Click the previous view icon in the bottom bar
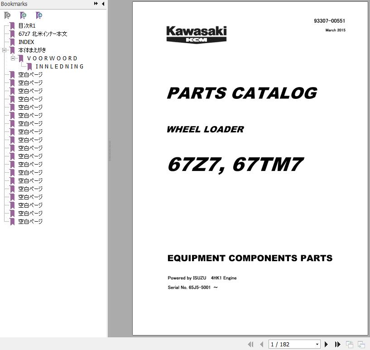 tap(350, 344)
